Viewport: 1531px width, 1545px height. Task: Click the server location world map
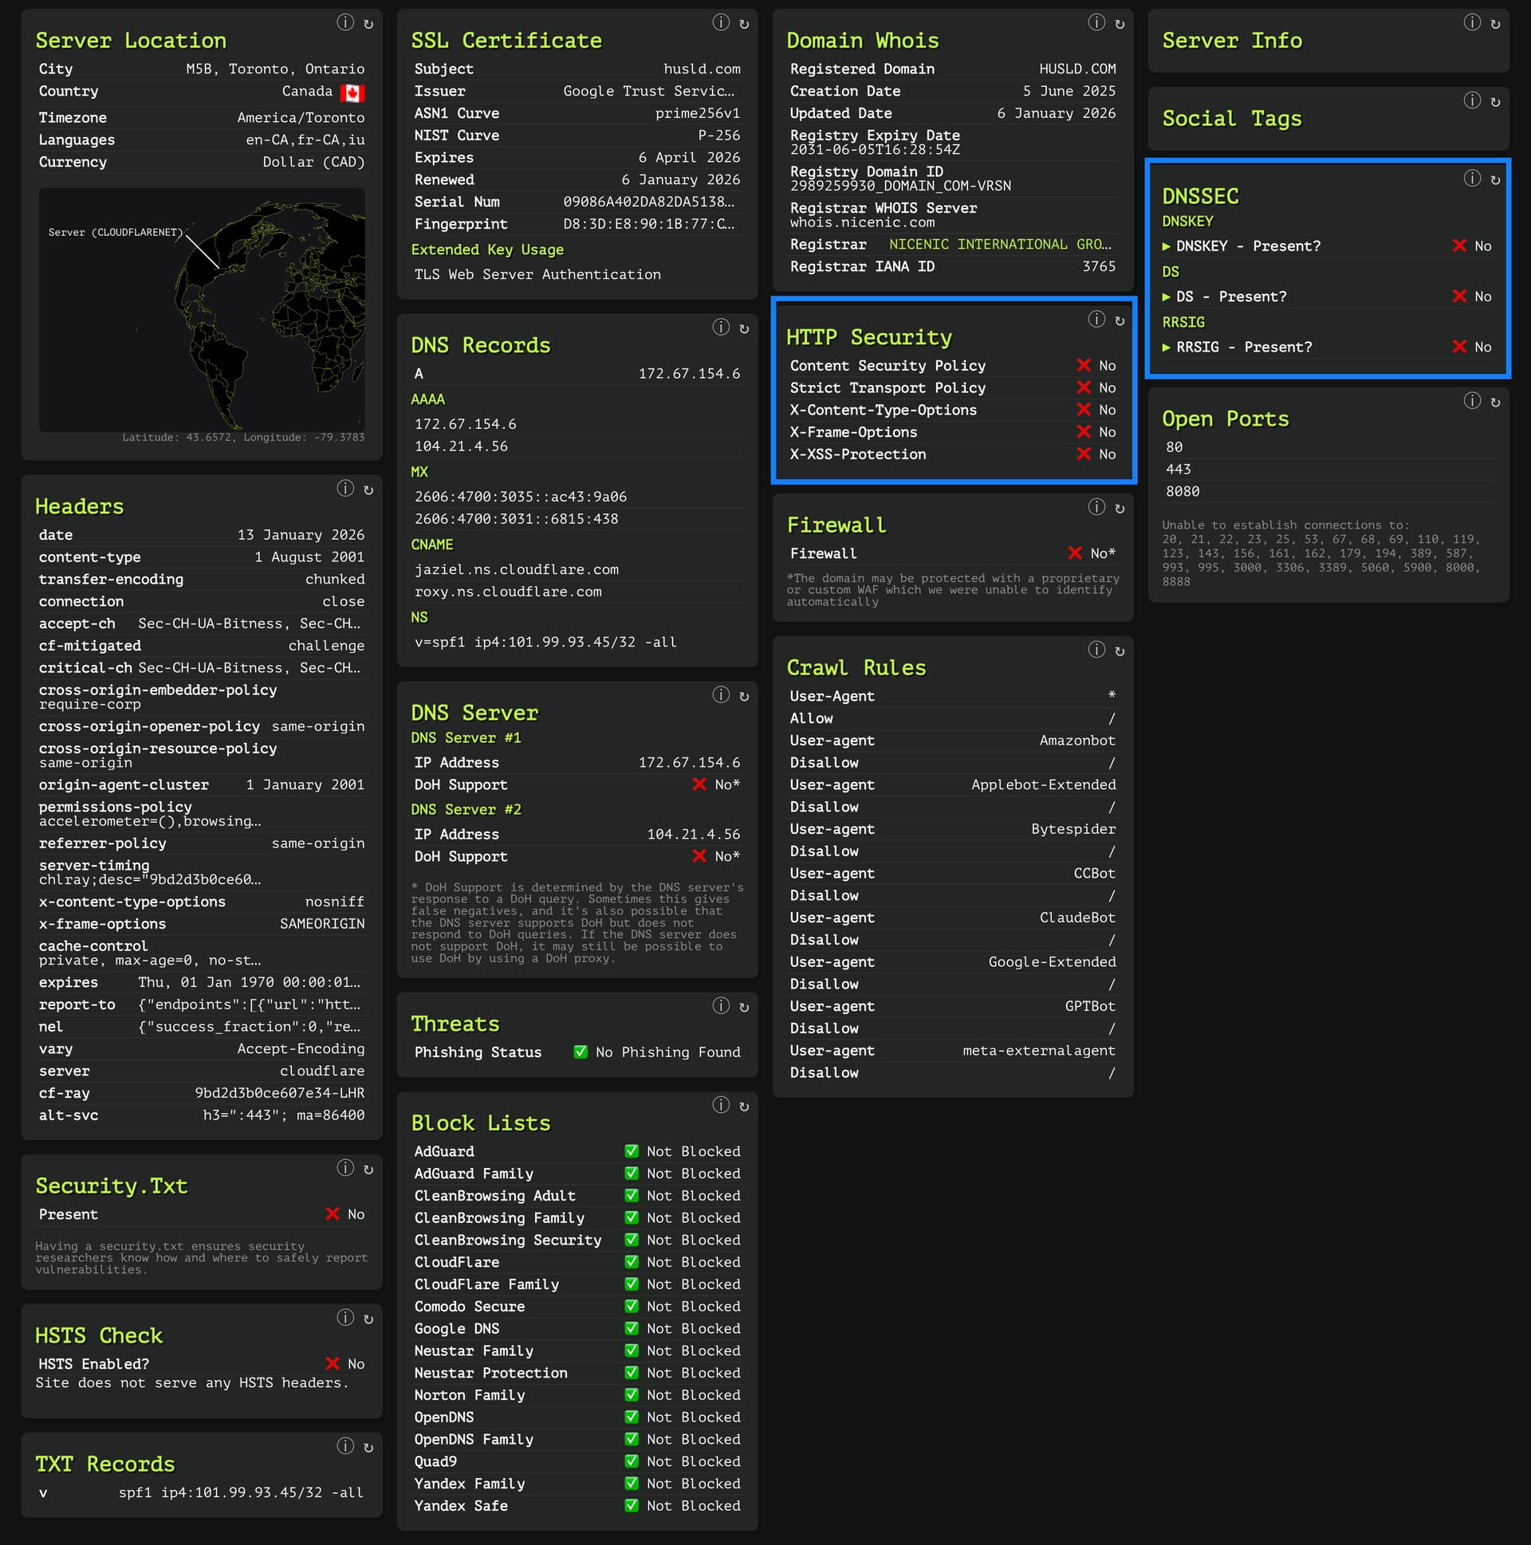(x=202, y=309)
